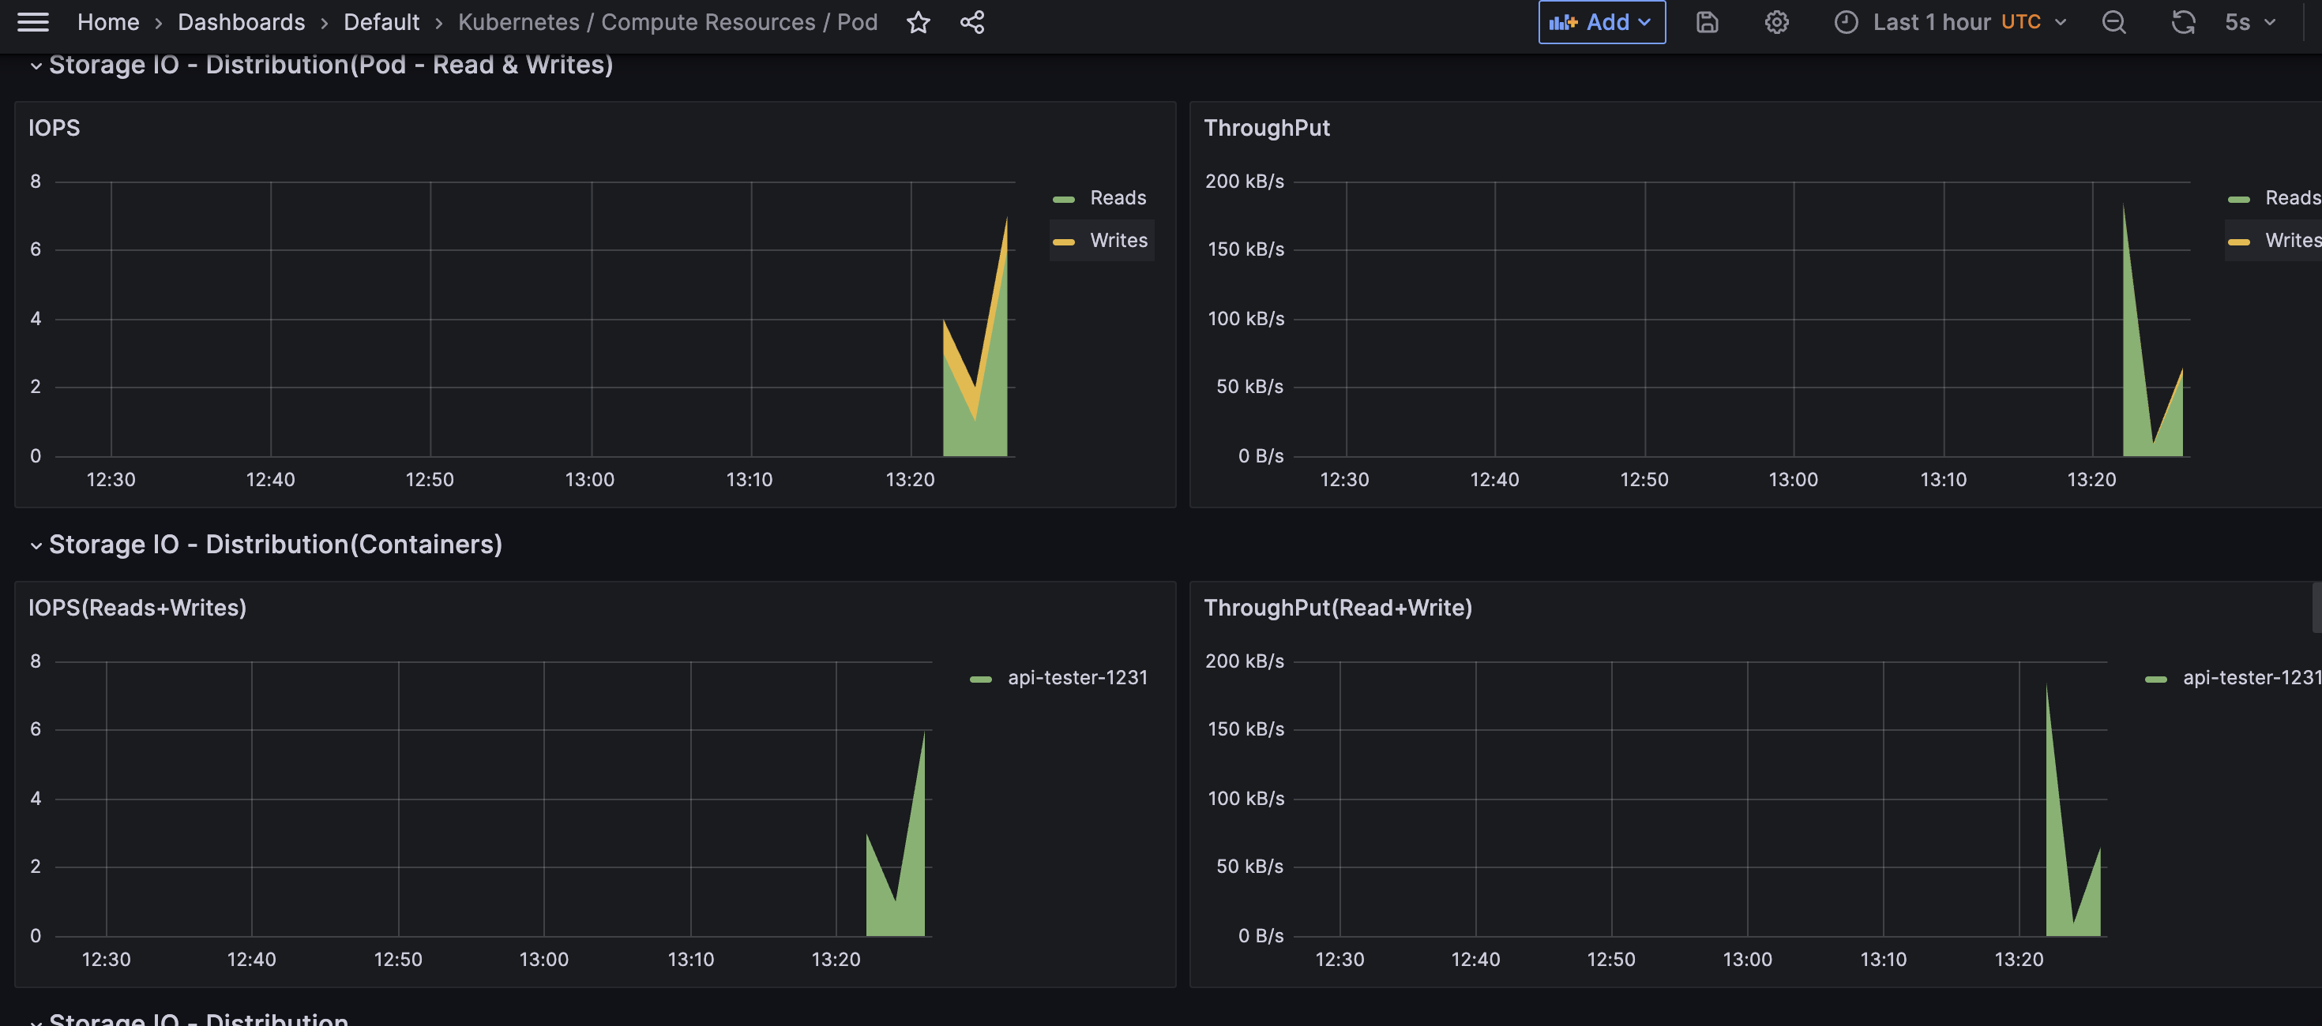Toggle Reads series in IOPS legend
The width and height of the screenshot is (2322, 1026).
click(1117, 197)
